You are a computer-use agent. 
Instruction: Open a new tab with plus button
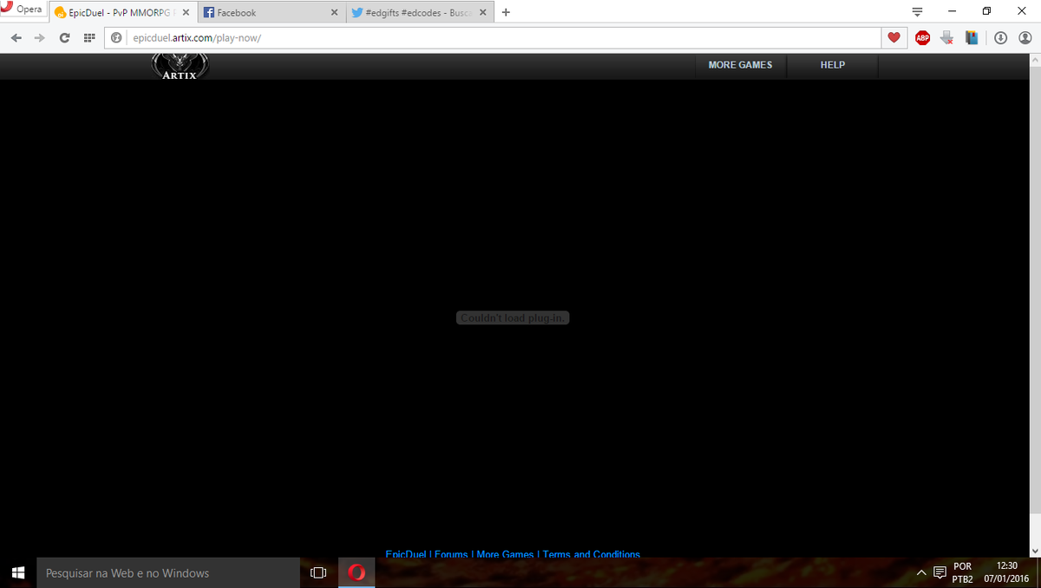[x=506, y=12]
